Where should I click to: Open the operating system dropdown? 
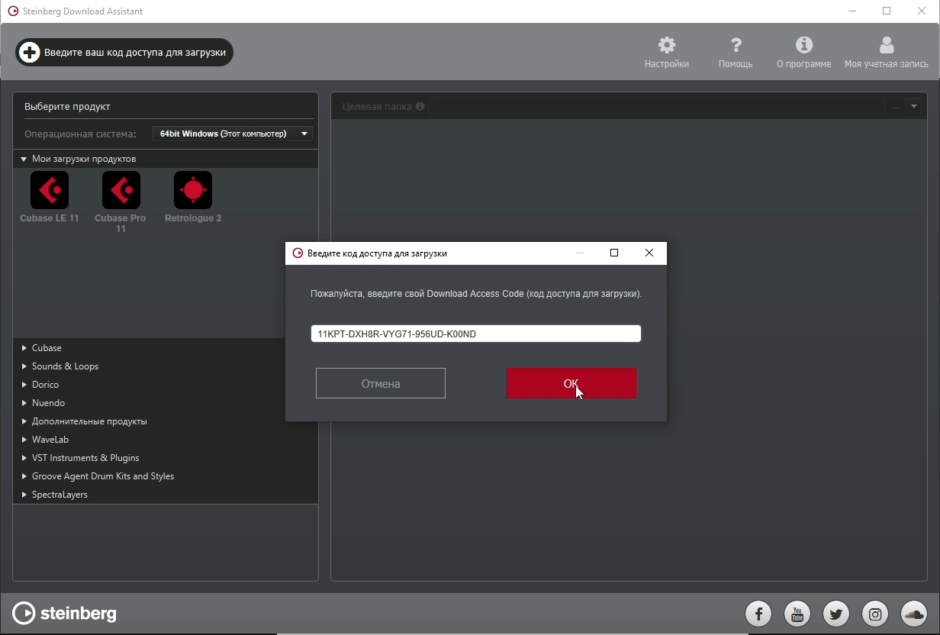[x=233, y=134]
